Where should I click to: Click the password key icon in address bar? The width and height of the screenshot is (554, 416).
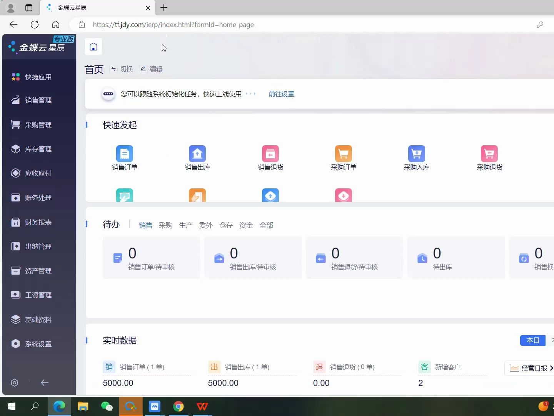tap(540, 25)
